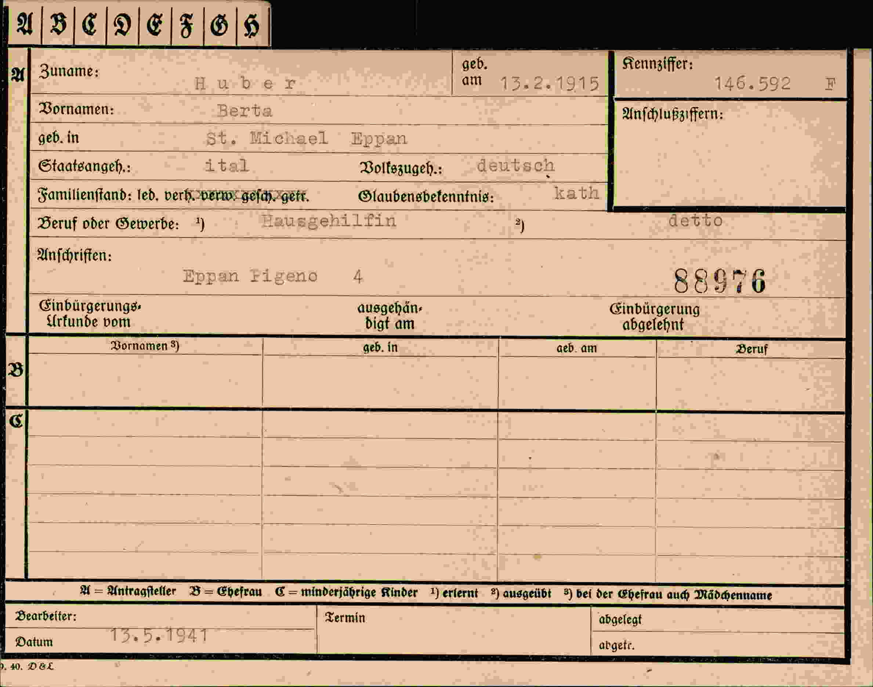Click the 'Anschlußziffern:' label

673,114
